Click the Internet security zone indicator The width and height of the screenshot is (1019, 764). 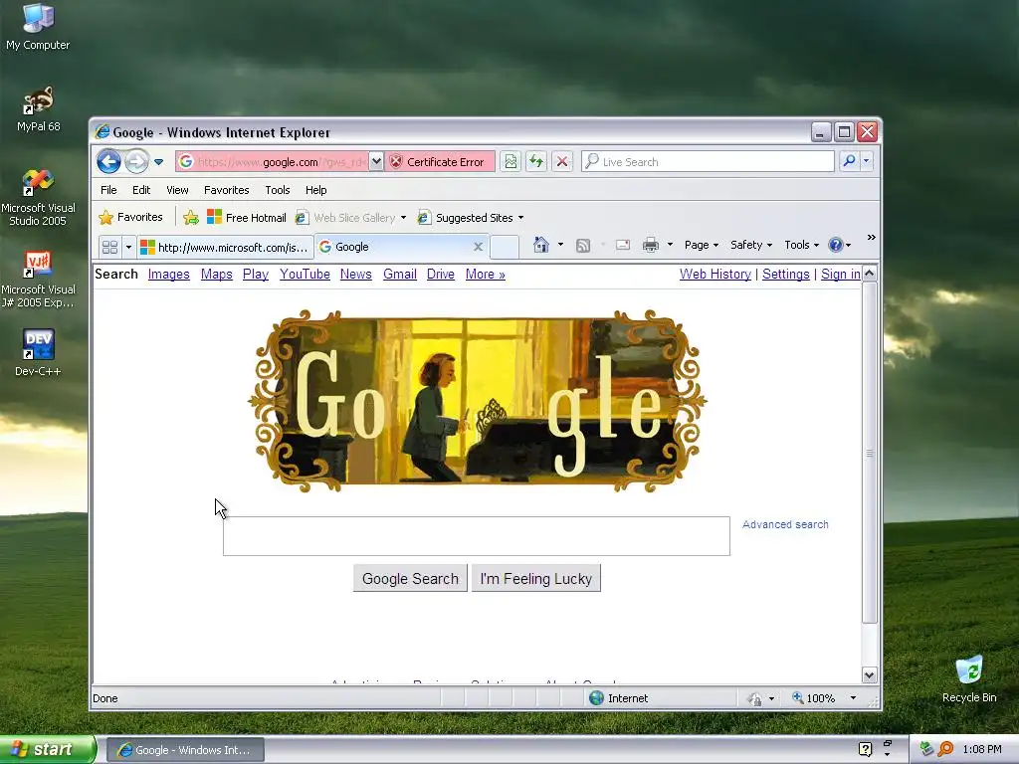(619, 698)
